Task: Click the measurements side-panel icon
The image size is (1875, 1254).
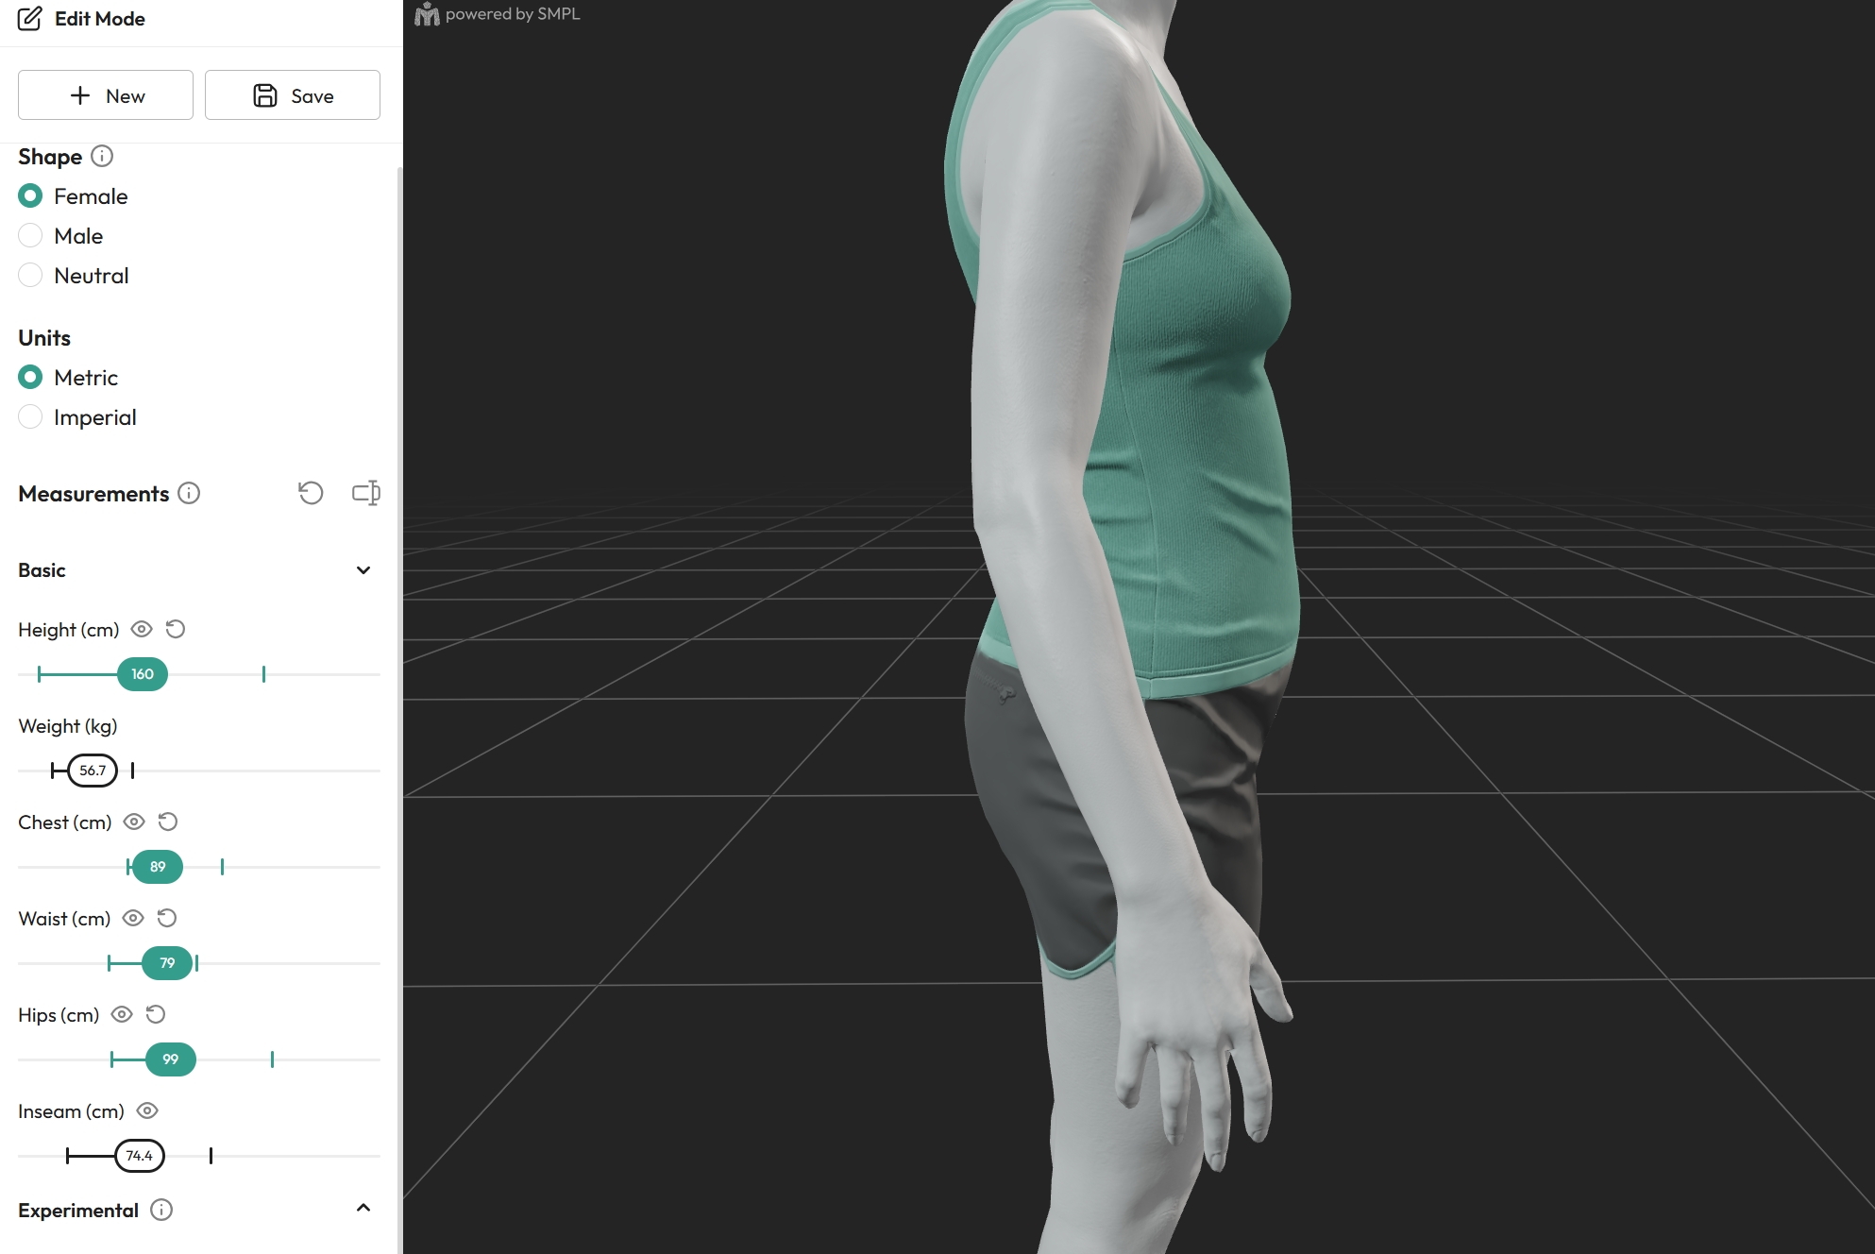Action: 365,493
